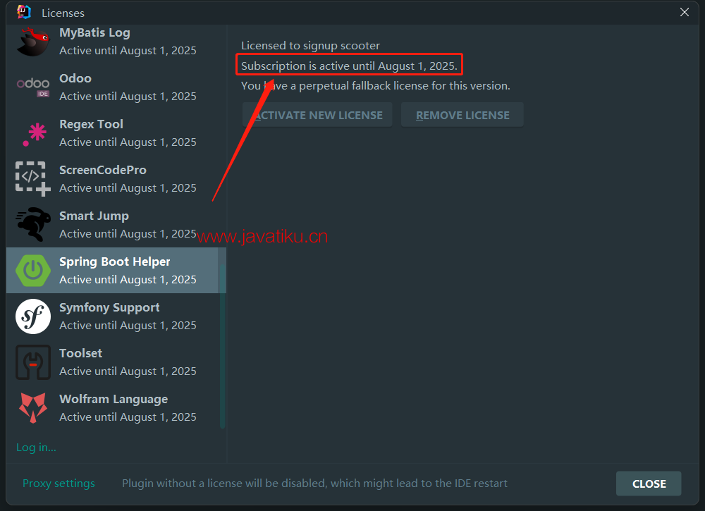Viewport: 705px width, 511px height.
Task: Click the Symfony Support sf icon
Action: coord(33,316)
